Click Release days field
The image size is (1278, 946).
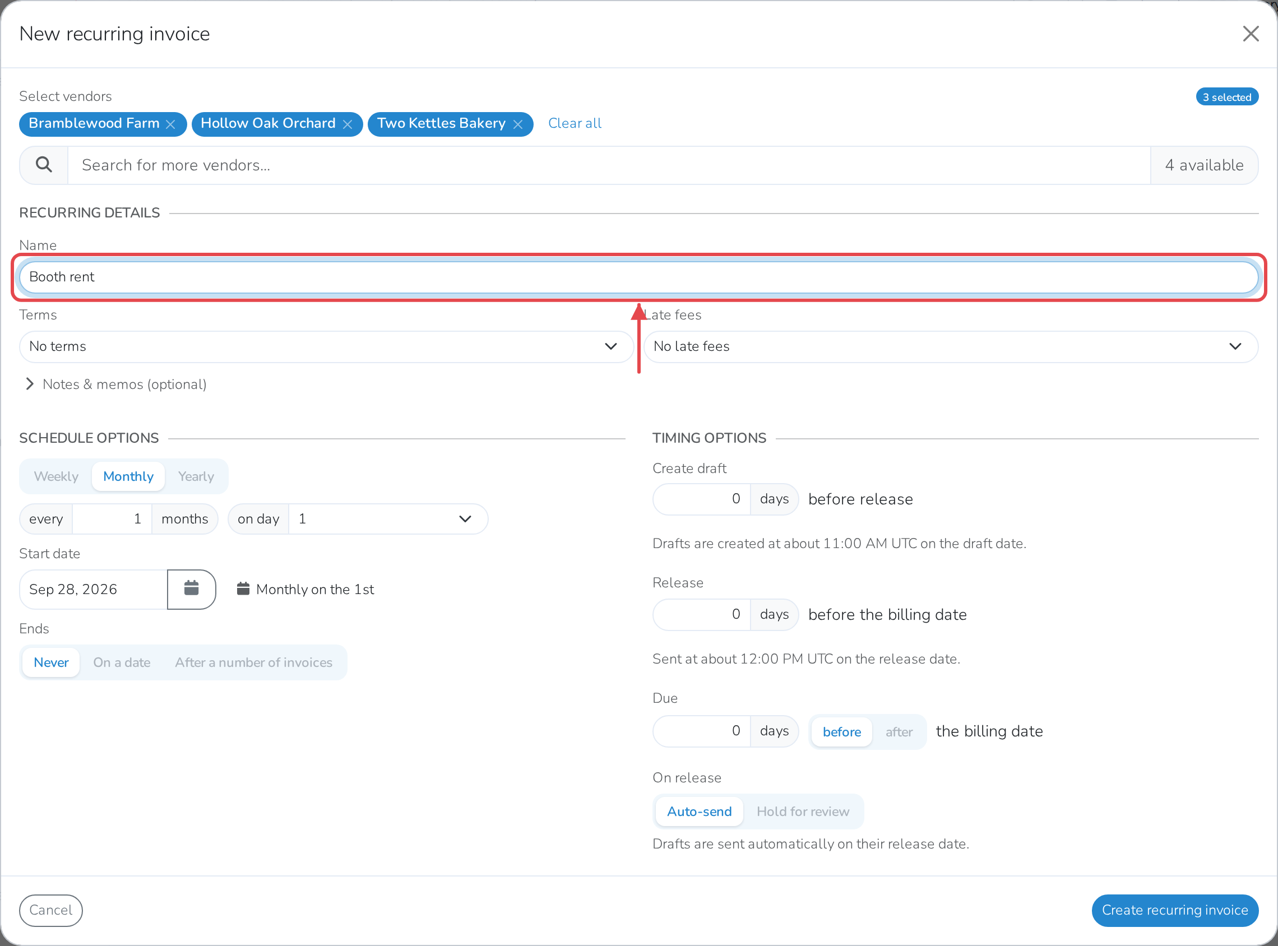click(x=701, y=614)
